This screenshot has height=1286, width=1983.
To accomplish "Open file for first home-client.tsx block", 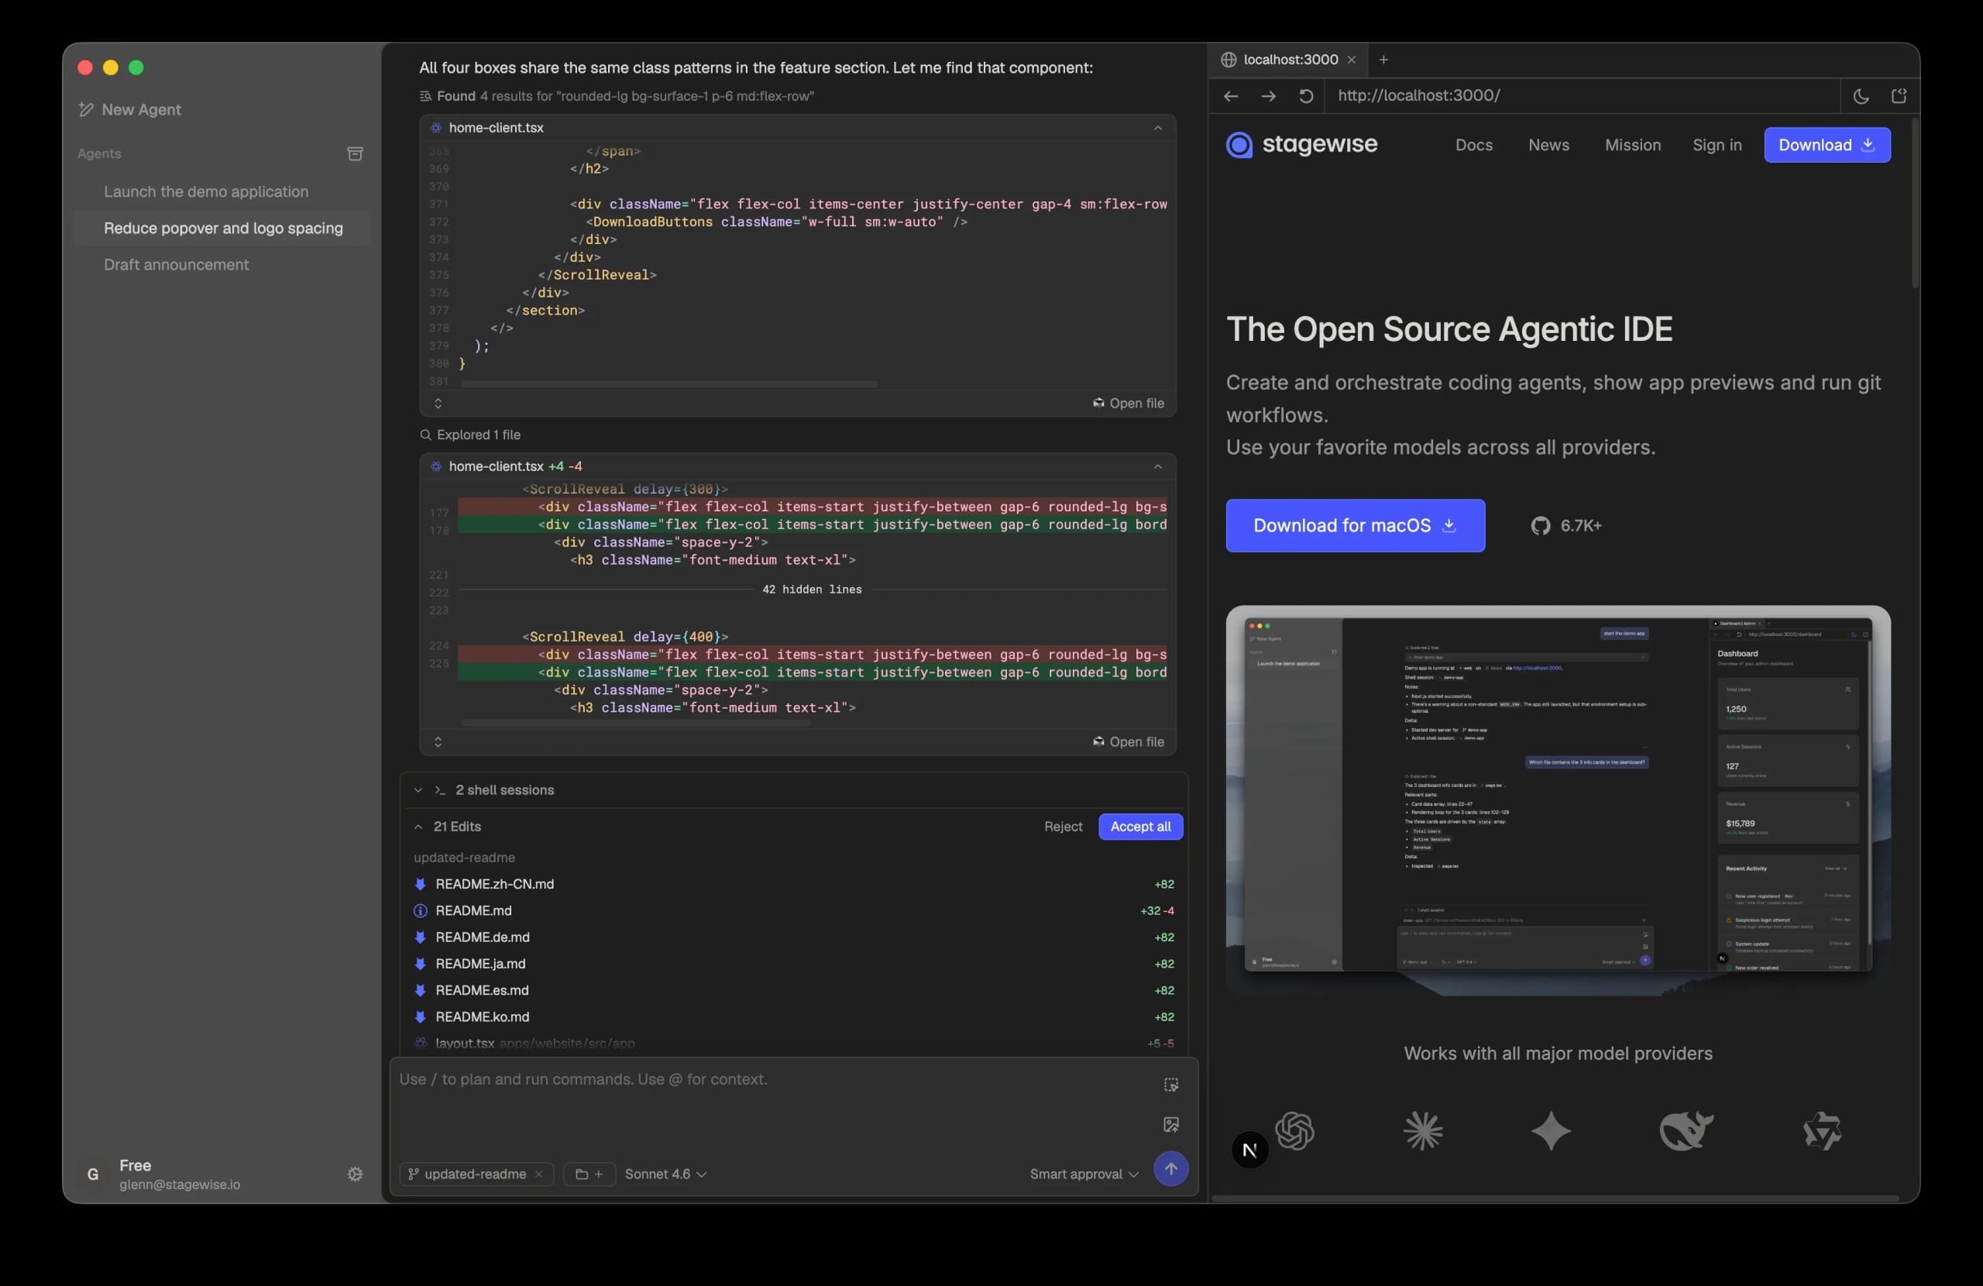I will (1128, 404).
